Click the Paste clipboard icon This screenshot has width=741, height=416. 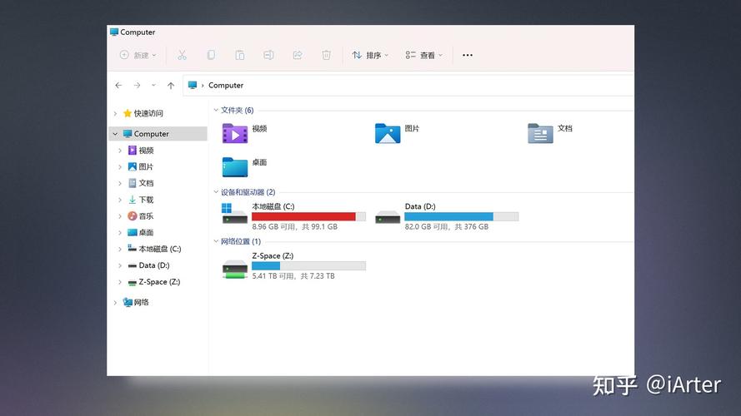pos(239,55)
